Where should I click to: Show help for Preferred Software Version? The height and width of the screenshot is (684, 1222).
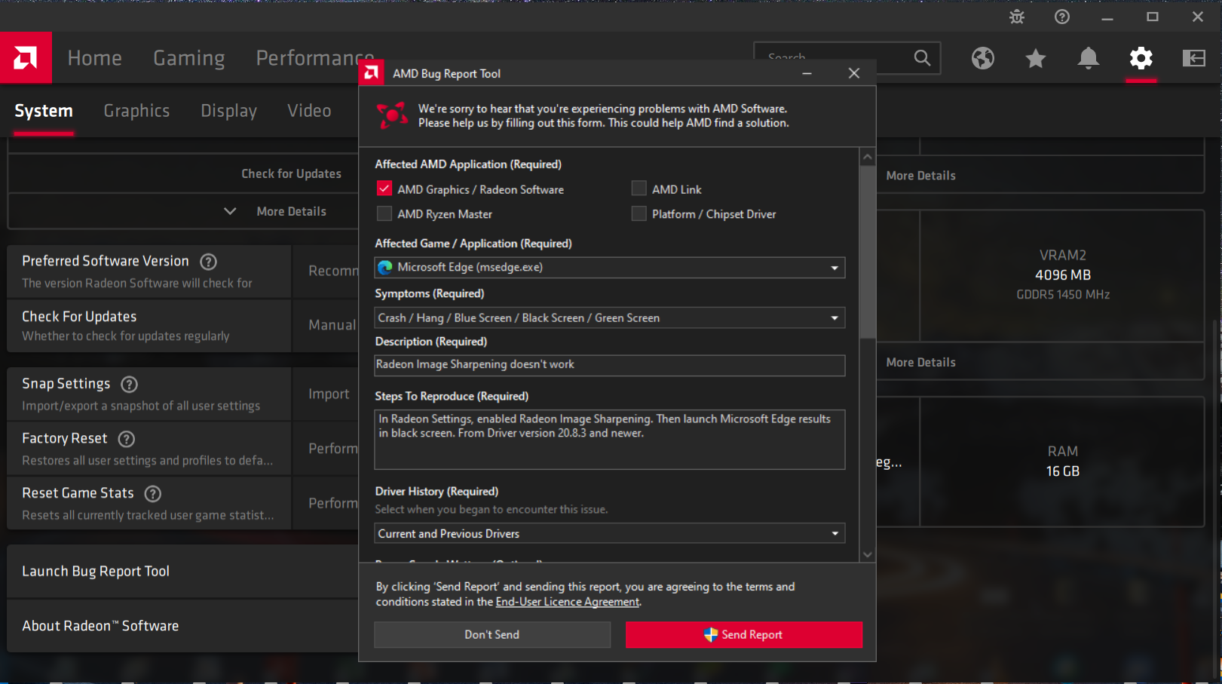(x=208, y=262)
